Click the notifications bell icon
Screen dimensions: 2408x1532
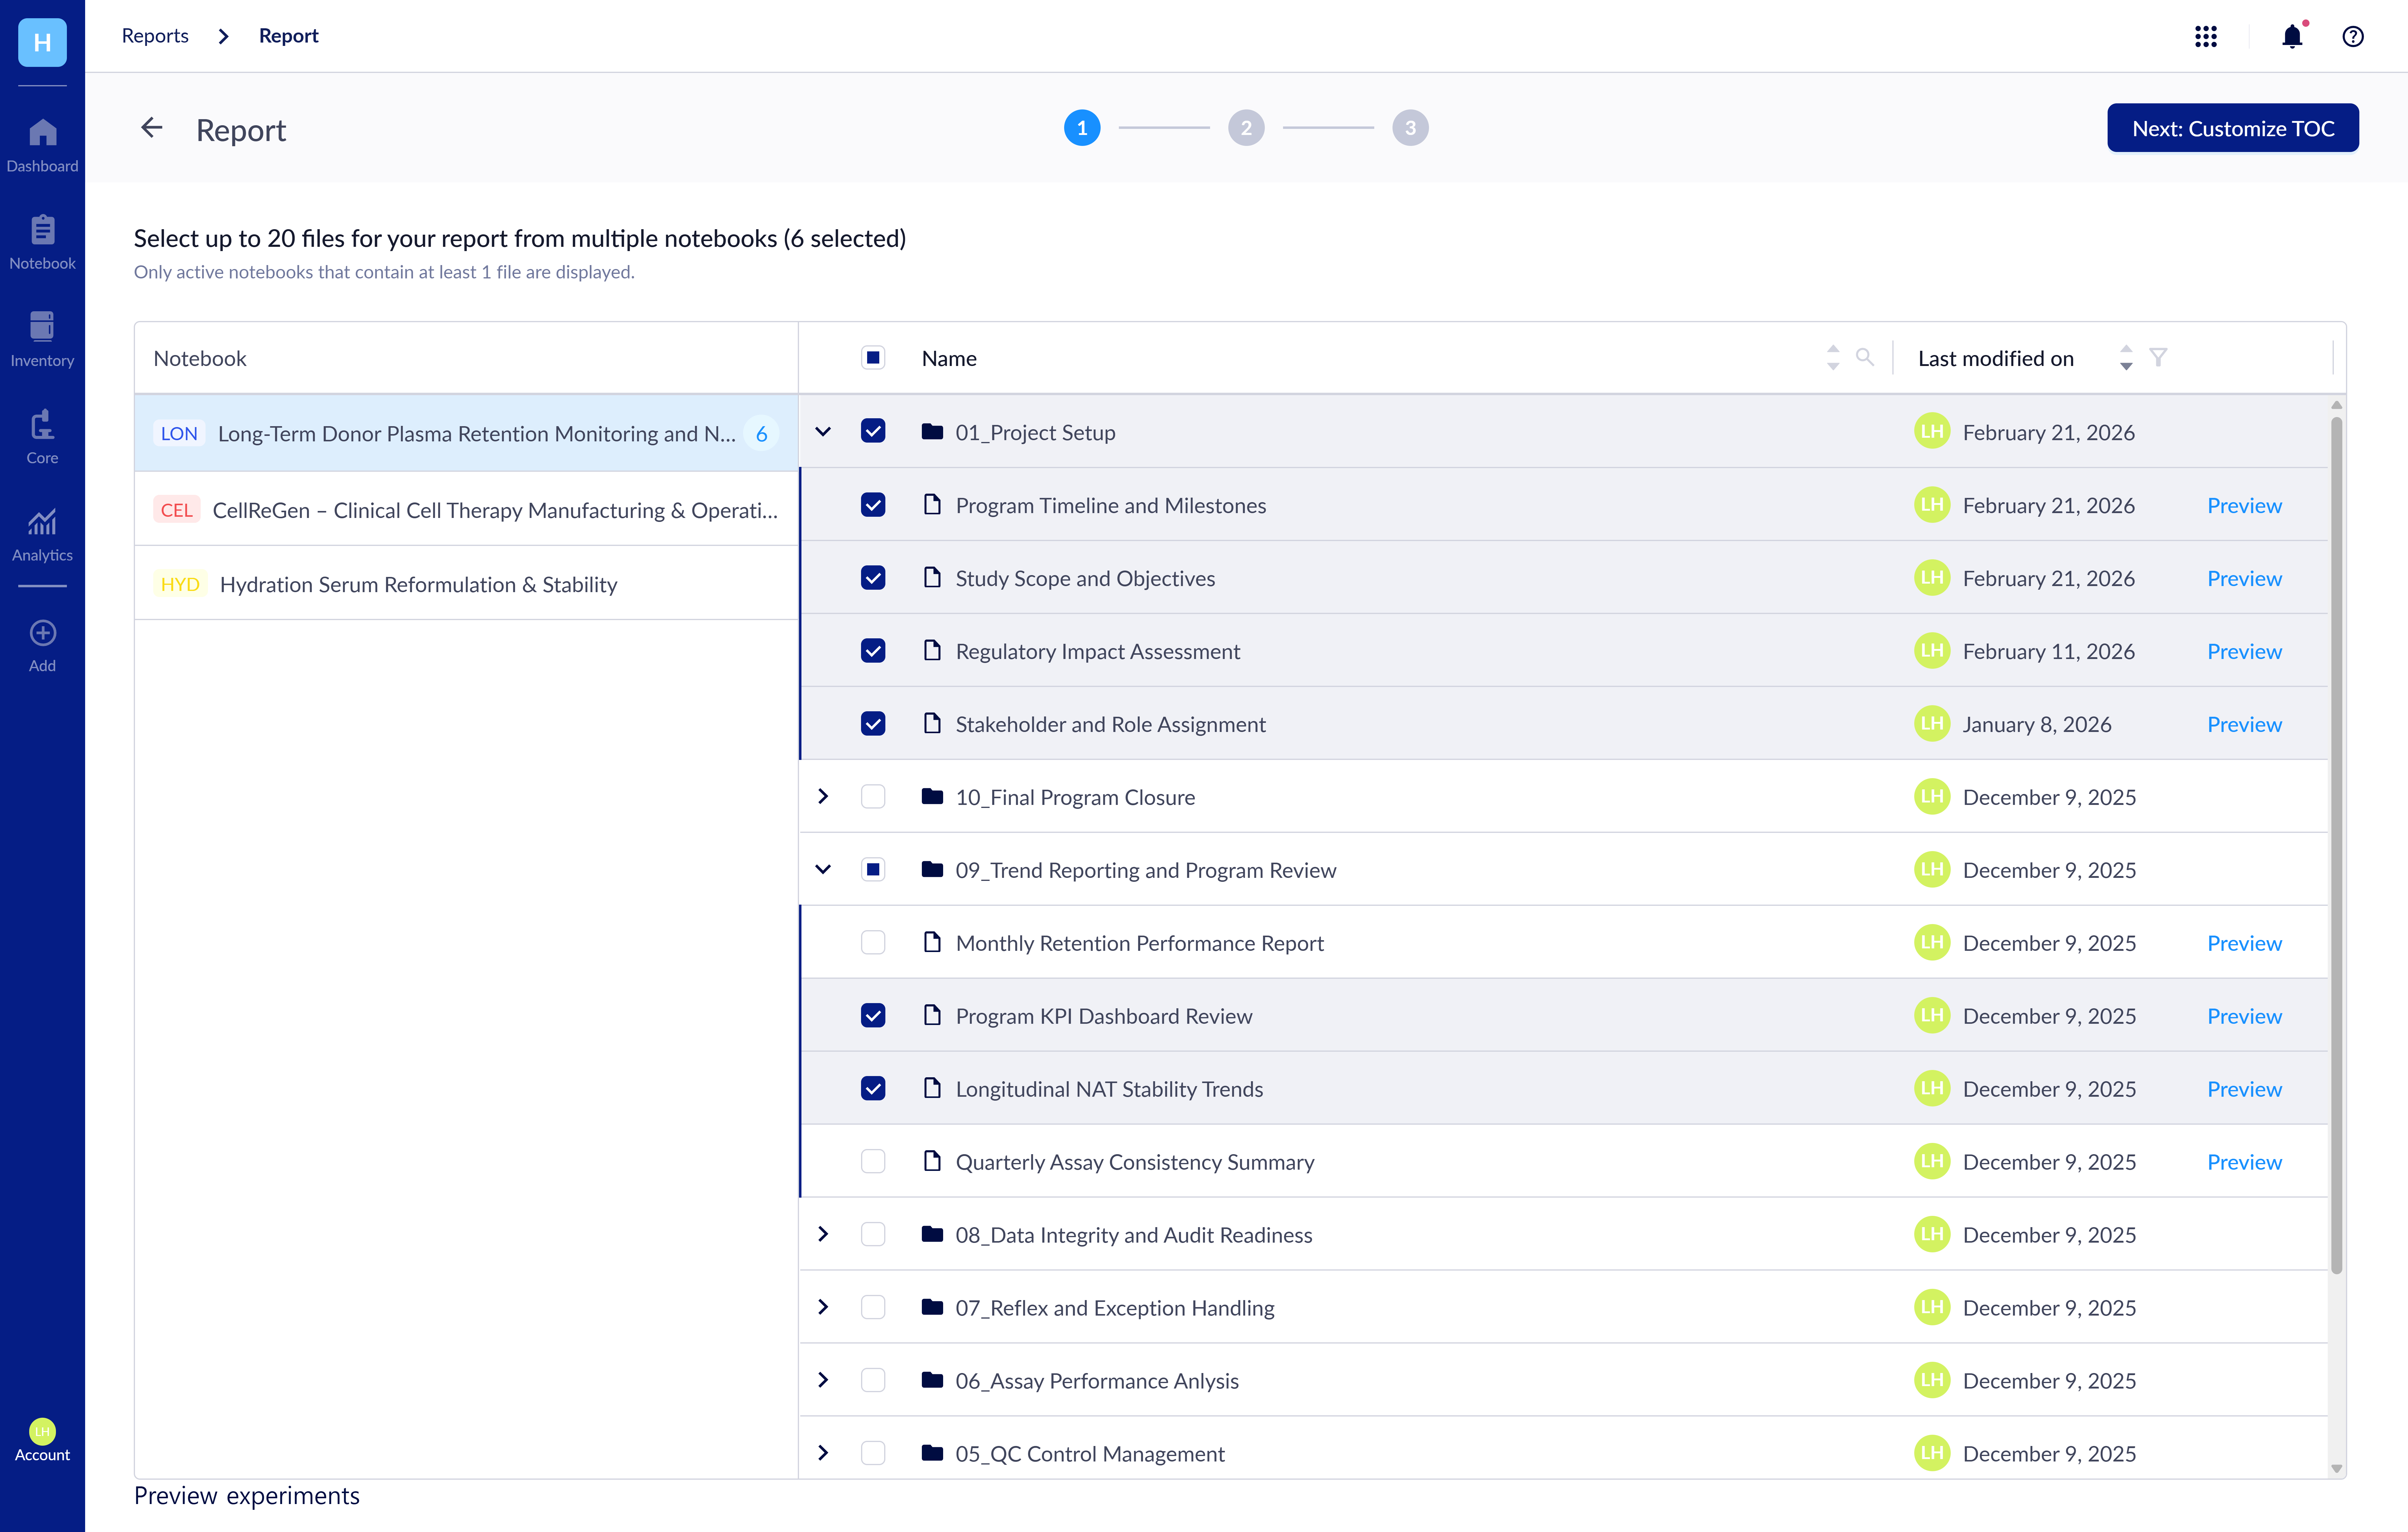[x=2292, y=37]
